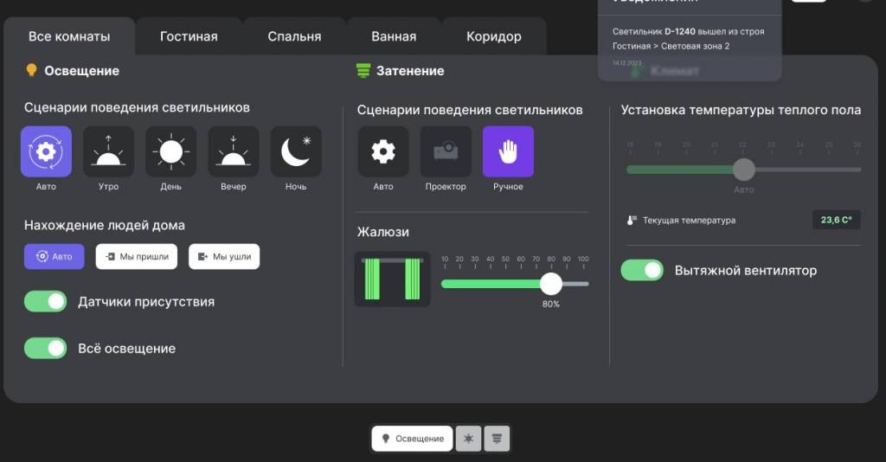Select the День sun lighting scenario

click(x=170, y=151)
